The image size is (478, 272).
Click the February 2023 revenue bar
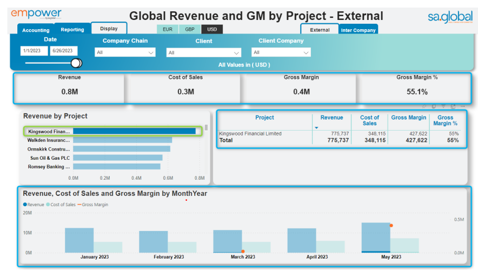point(154,242)
